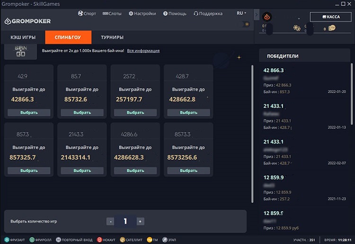
Task: Click the chips balance icon
Action: [x=297, y=28]
